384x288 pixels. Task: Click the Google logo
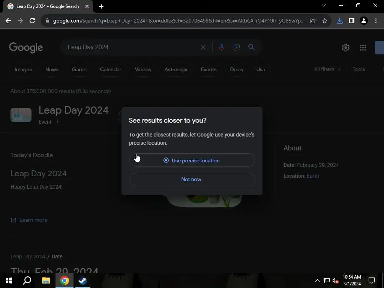pos(26,48)
